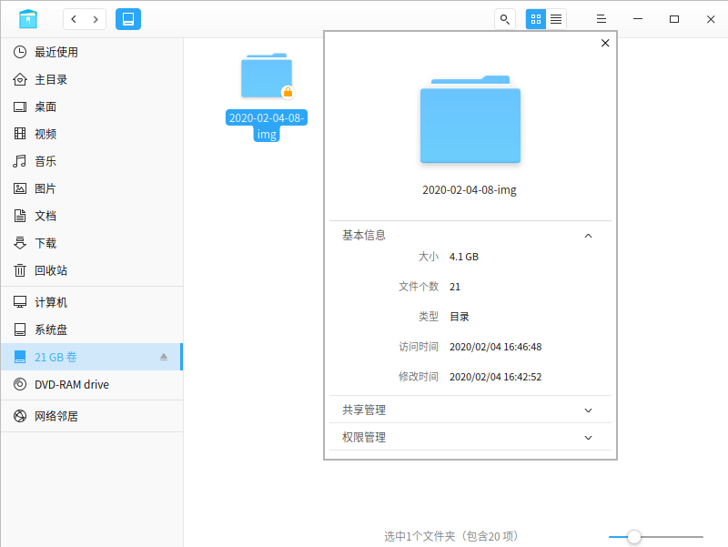This screenshot has width=728, height=547.
Task: Click the disk icon in address bar
Action: point(128,19)
